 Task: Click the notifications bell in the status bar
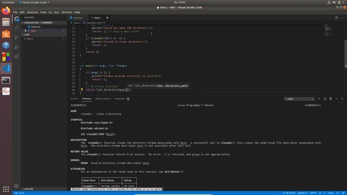coord(343,193)
